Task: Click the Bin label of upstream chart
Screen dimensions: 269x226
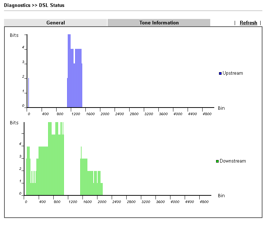Action: pos(221,108)
